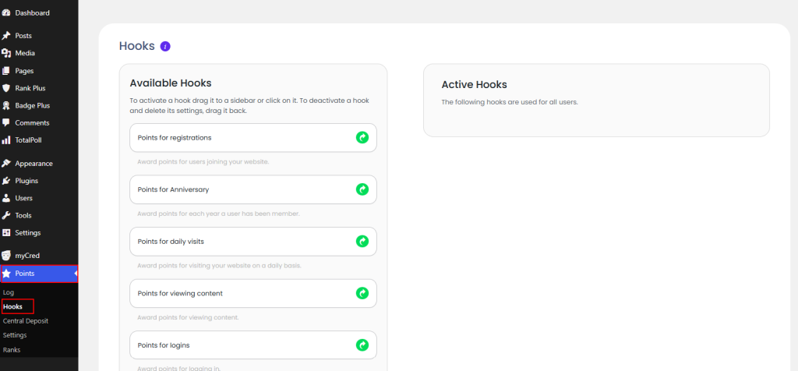Open the Dashboard menu item
This screenshot has width=798, height=371.
tap(32, 13)
